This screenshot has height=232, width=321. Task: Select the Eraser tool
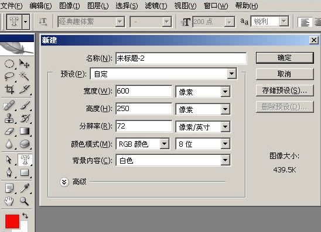(x=9, y=131)
